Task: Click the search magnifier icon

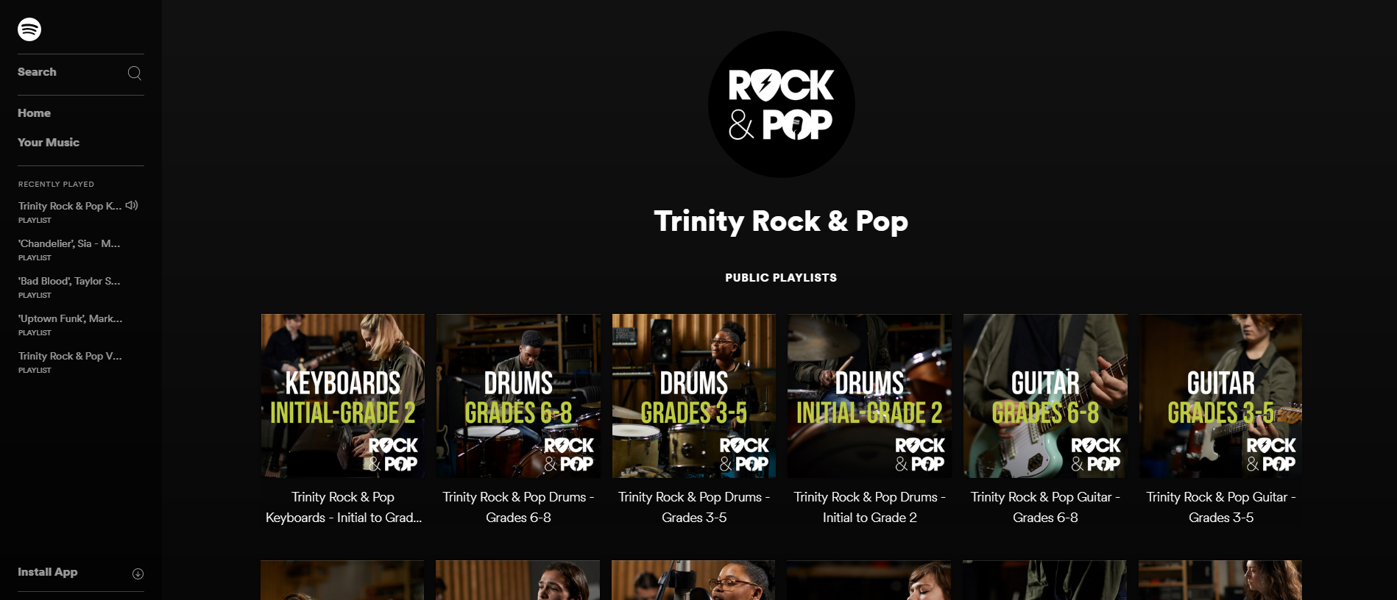Action: [135, 73]
